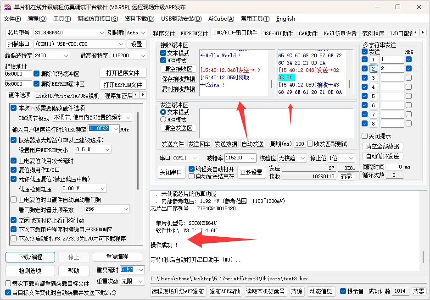Open the 范例程序 tab
The width and height of the screenshot is (430, 300).
point(373,33)
